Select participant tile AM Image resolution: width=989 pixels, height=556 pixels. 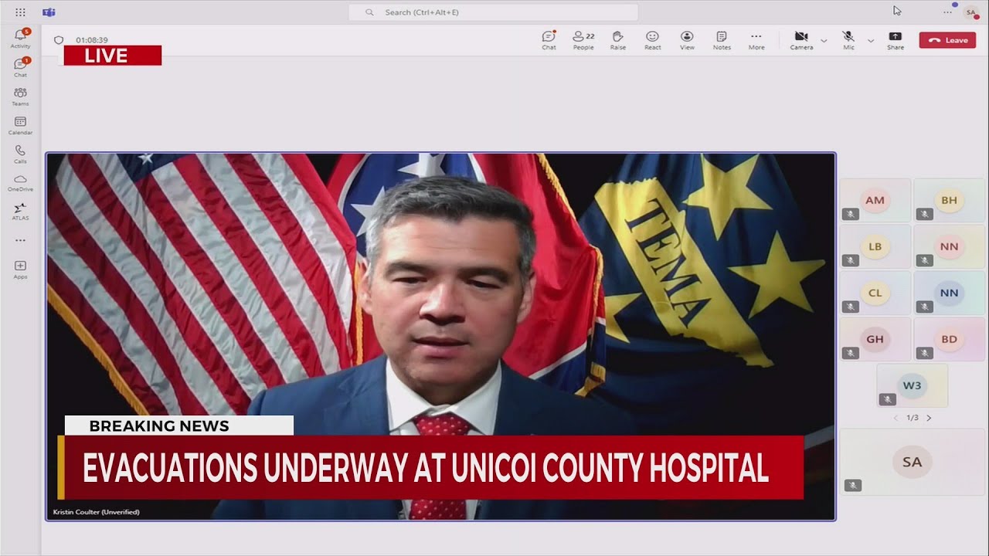[875, 200]
